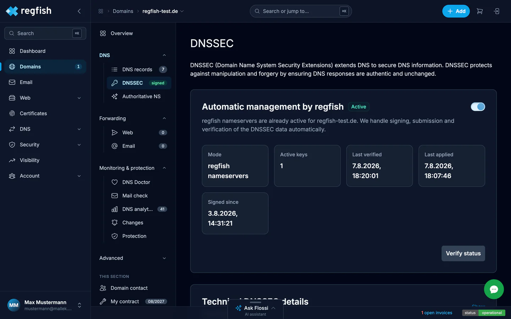Click the Signed since card
Image resolution: width=511 pixels, height=319 pixels.
pos(235,213)
